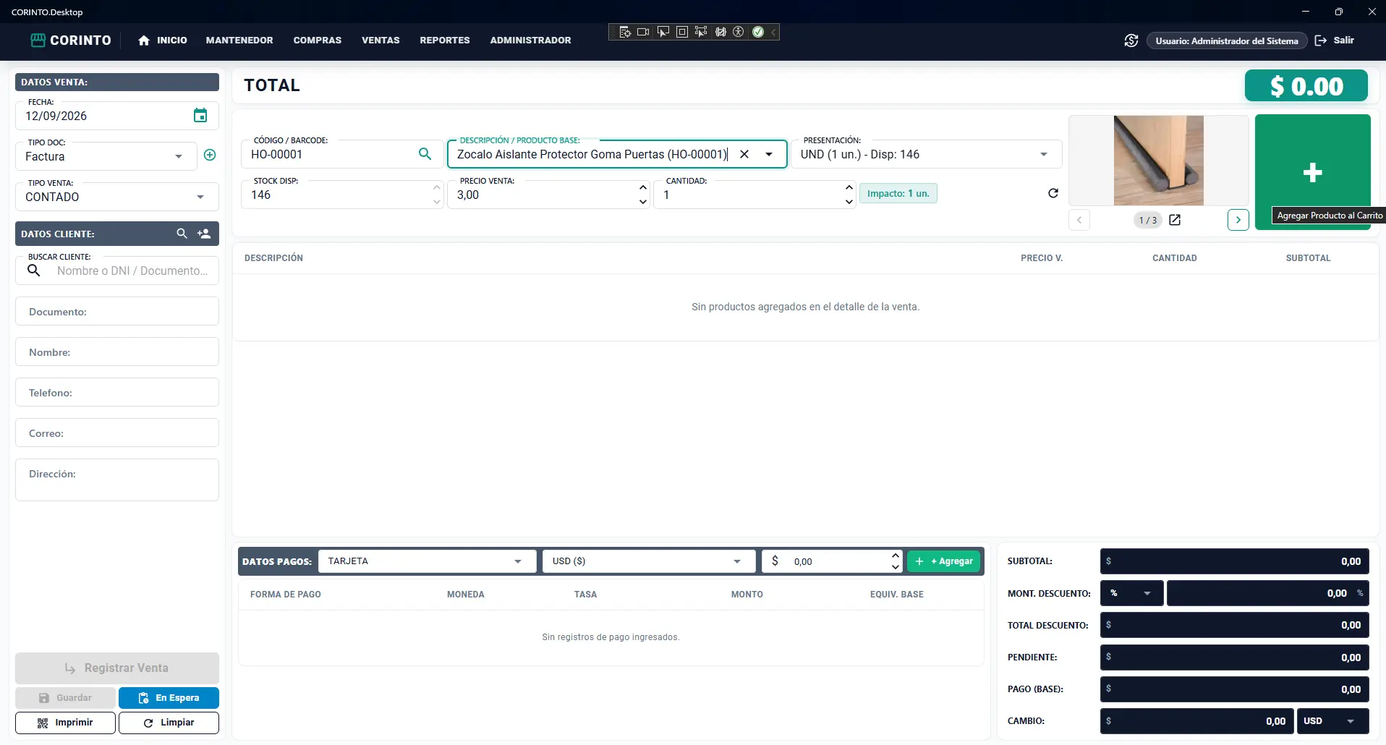Click the Guardar button

(65, 698)
